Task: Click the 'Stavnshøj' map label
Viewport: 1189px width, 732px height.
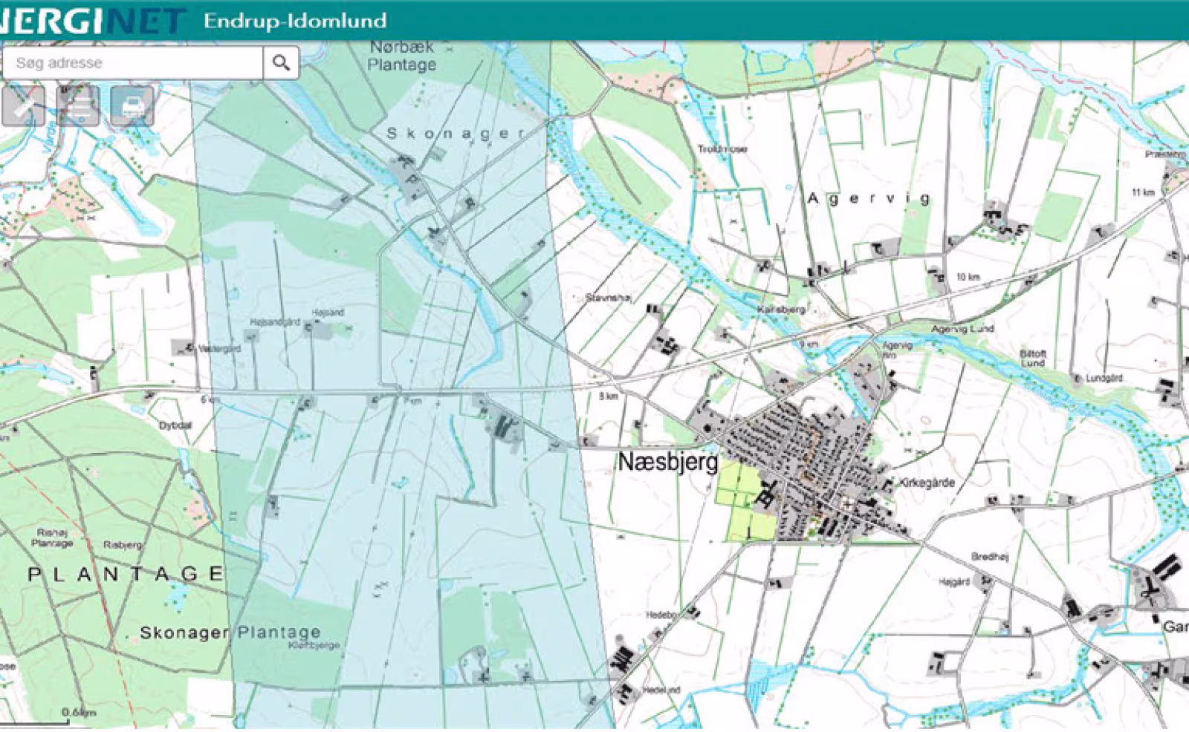Action: pos(608,298)
